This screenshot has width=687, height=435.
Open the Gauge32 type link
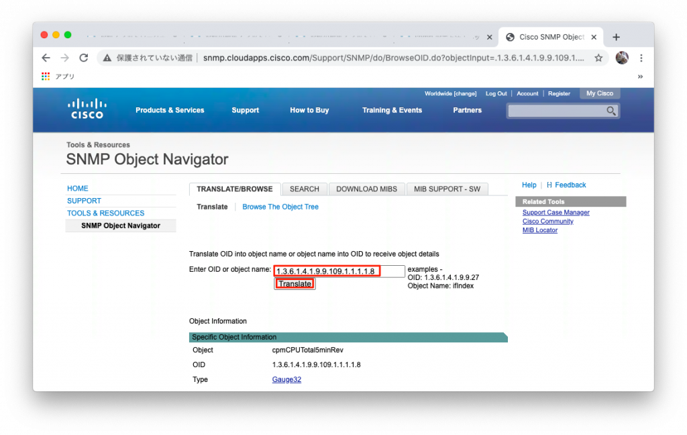(286, 379)
